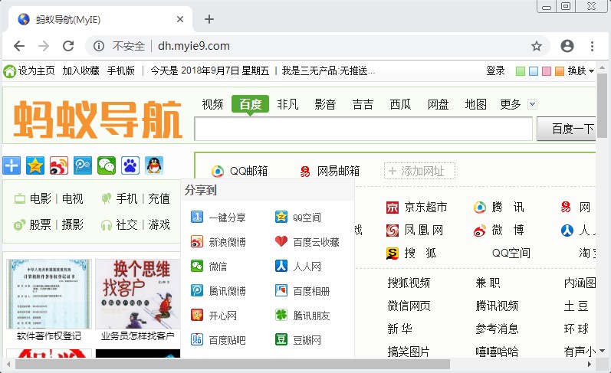
Task: Click the 登录 link
Action: [x=495, y=71]
